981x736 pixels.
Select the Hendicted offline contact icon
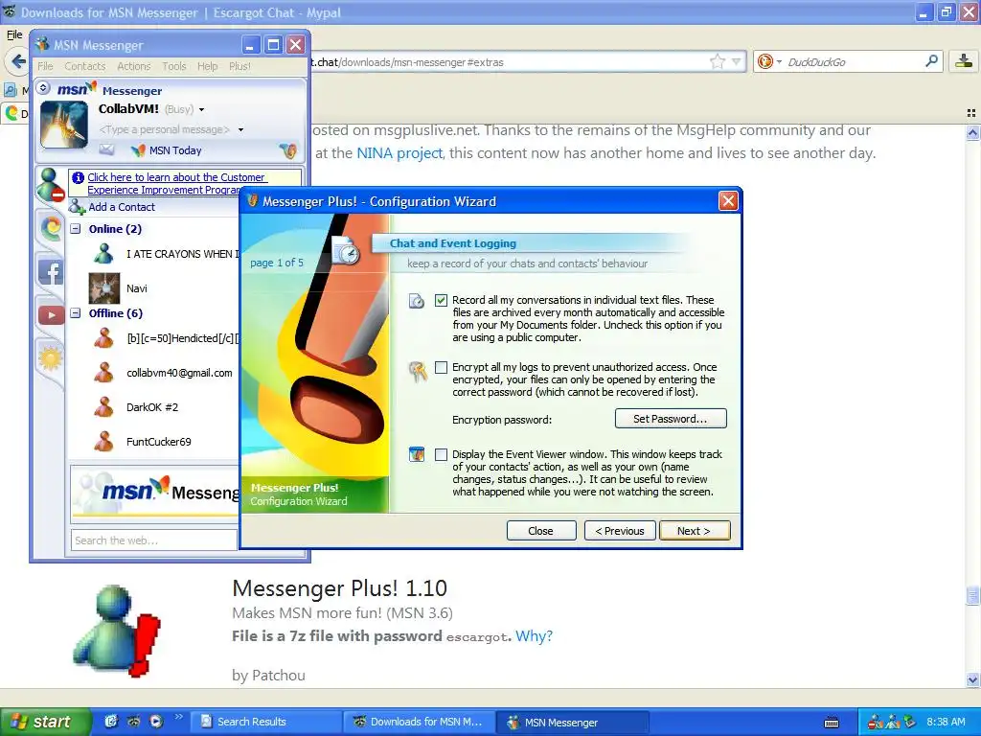click(103, 338)
